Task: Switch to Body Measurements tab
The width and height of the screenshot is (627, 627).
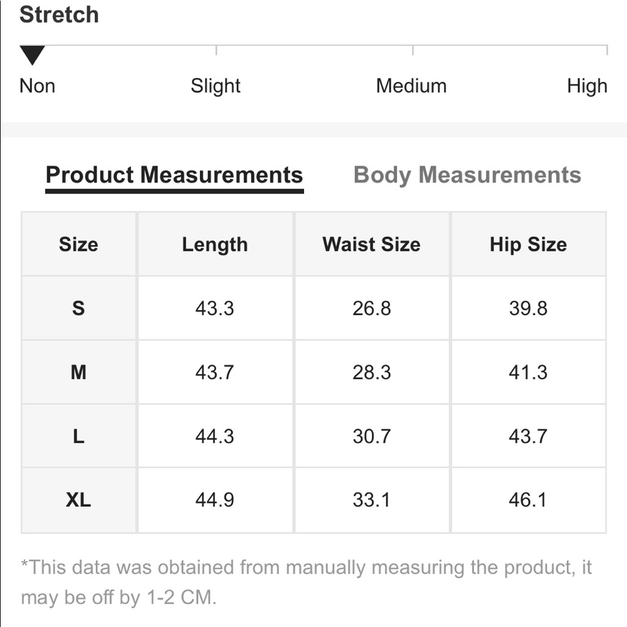Action: coord(467,175)
